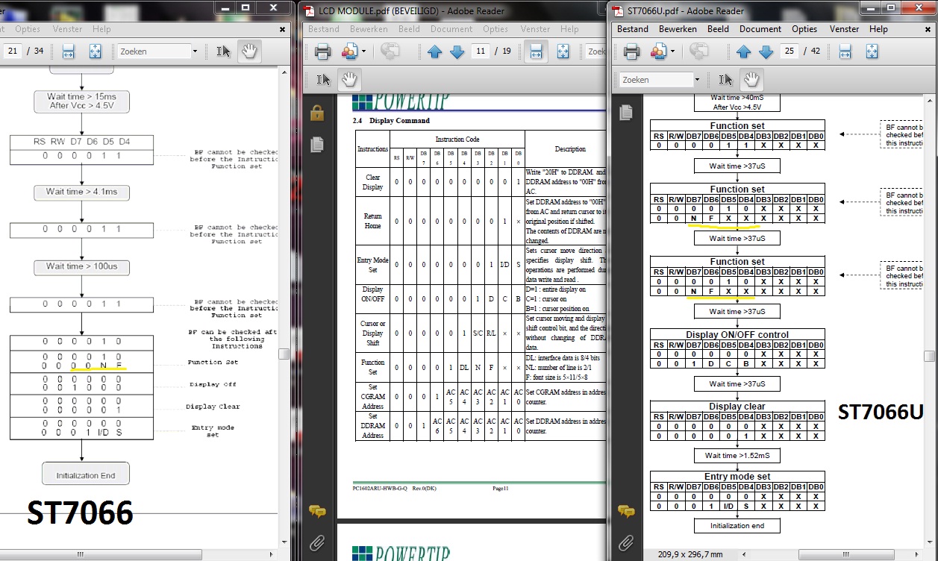Open the Help menu in the leftmost Reader window
The image size is (938, 561).
click(x=101, y=29)
